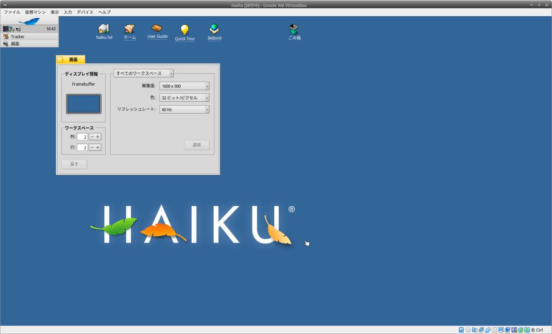The width and height of the screenshot is (552, 334).
Task: Click the hard disk indicator in the VirtualBox status bar
Action: pyautogui.click(x=461, y=330)
